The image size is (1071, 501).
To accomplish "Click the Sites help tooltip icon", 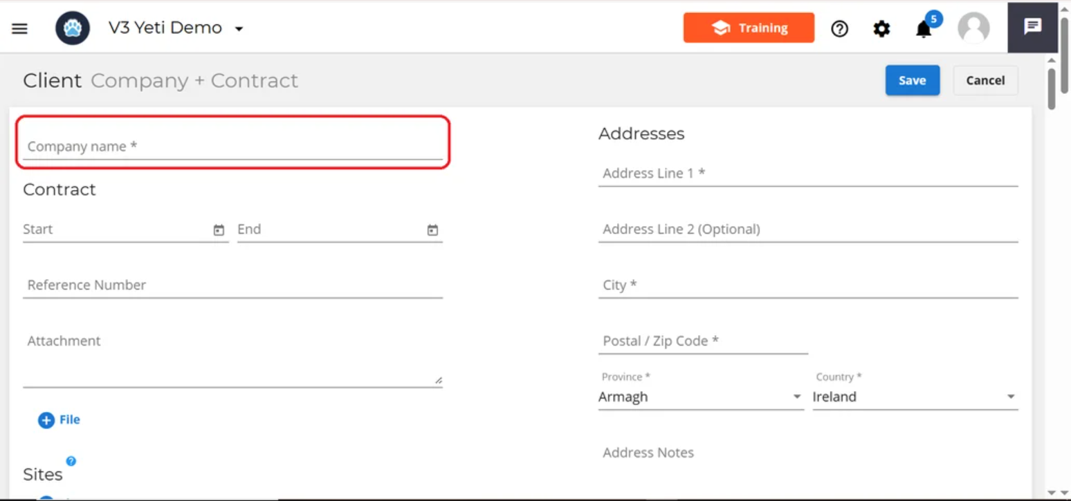I will click(x=71, y=461).
